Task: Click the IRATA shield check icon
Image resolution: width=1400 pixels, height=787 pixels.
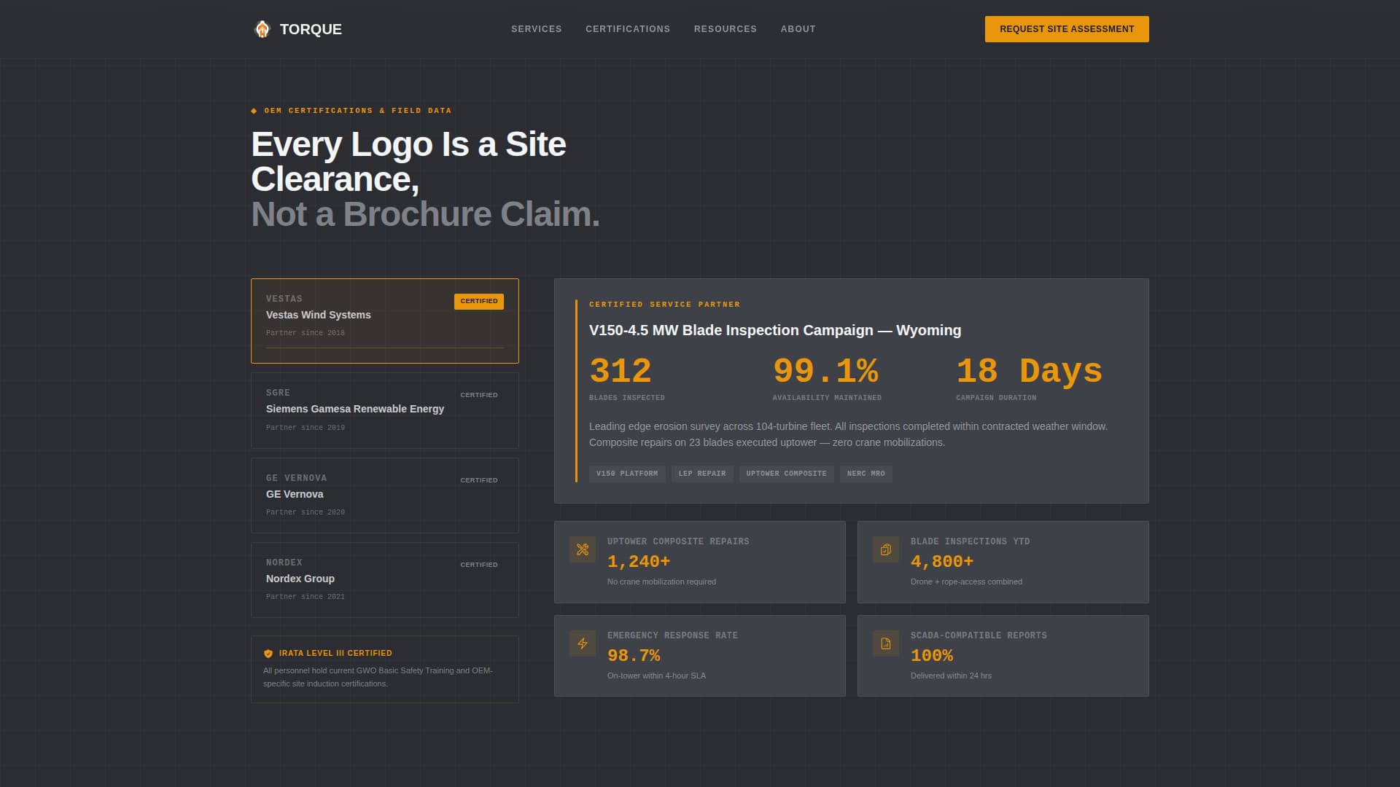Action: click(x=268, y=654)
